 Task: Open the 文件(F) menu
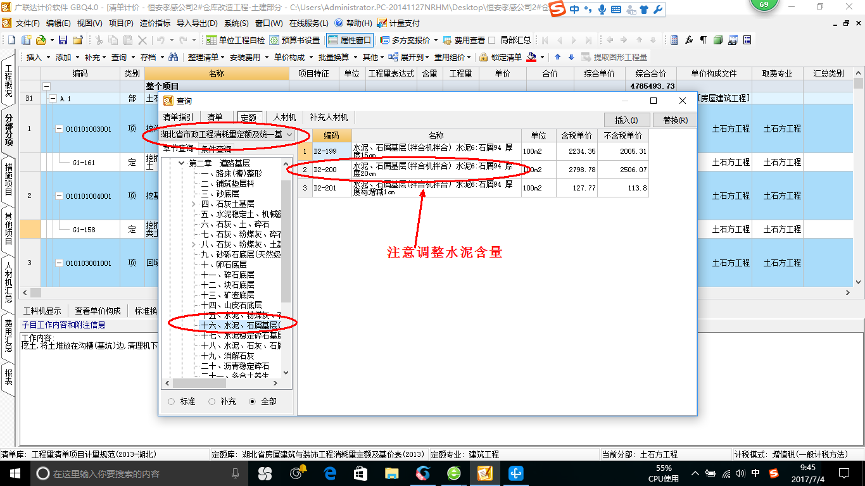click(x=27, y=23)
